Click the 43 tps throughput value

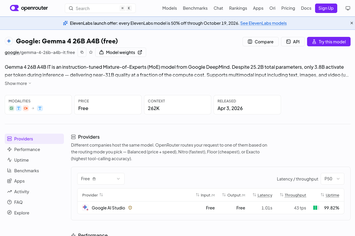[300, 208]
